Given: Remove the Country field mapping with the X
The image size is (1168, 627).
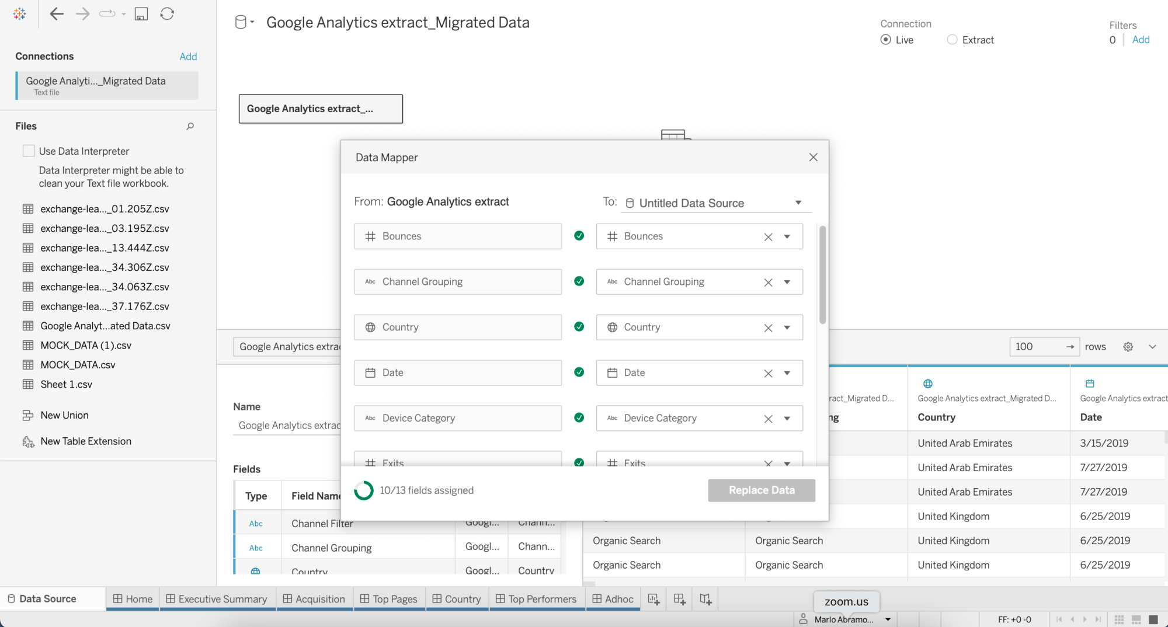Looking at the screenshot, I should pos(768,328).
